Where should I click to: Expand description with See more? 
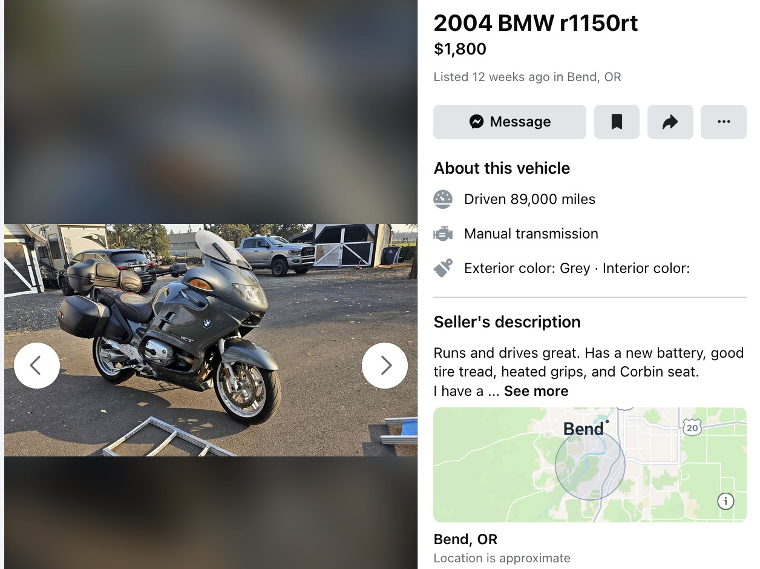tap(536, 391)
